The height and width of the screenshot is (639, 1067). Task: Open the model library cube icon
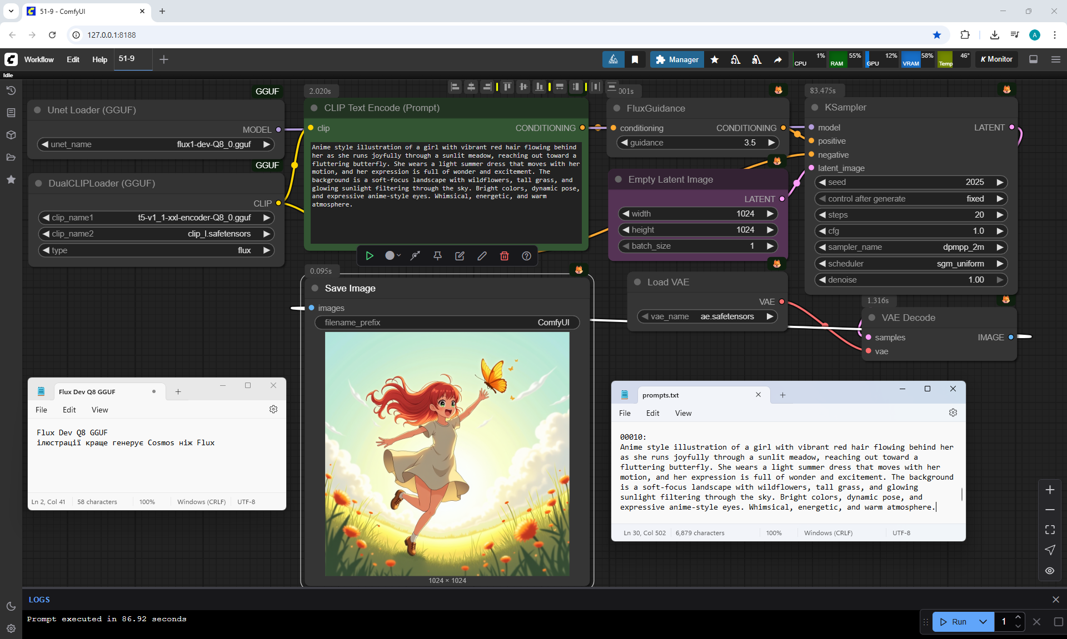(x=11, y=135)
